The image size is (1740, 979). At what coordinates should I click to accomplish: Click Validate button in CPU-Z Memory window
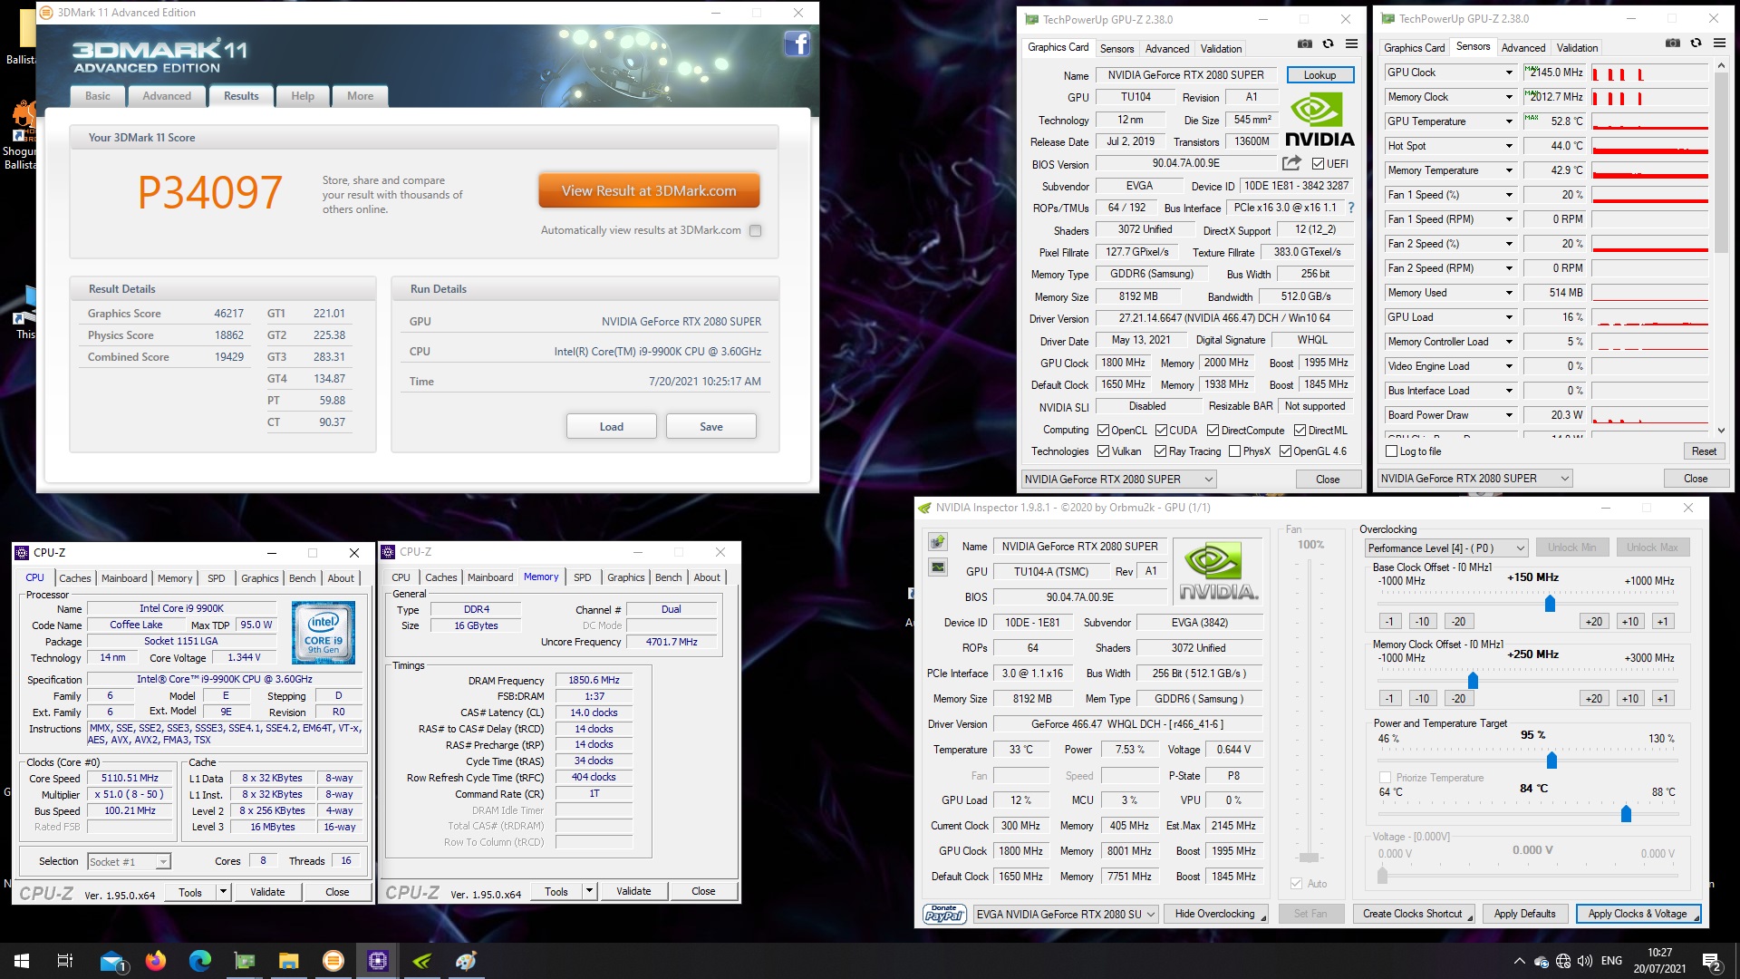point(633,891)
